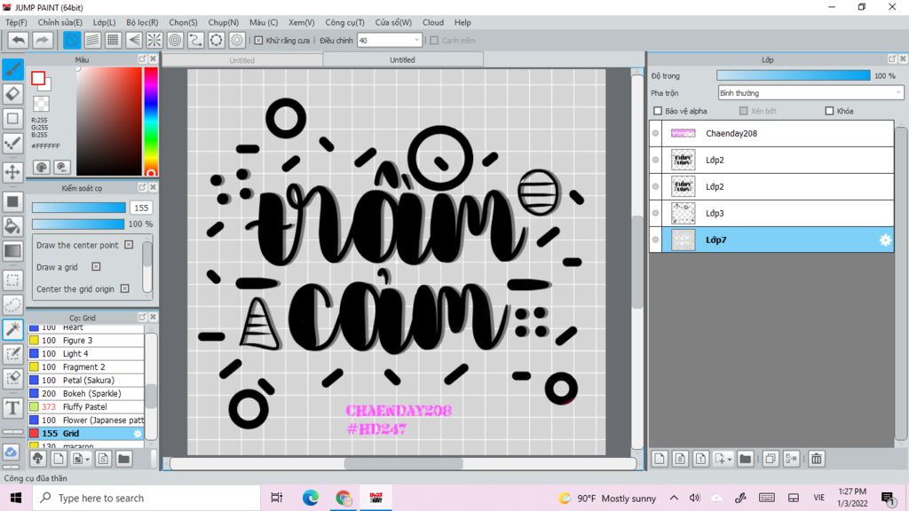Open Microsoft Edge from the taskbar
Screen dimensions: 909x511
click(310, 498)
